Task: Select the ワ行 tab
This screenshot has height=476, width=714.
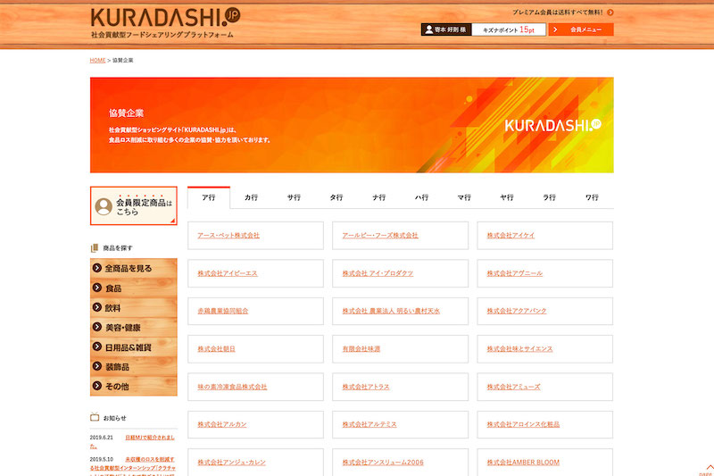Action: click(x=592, y=197)
